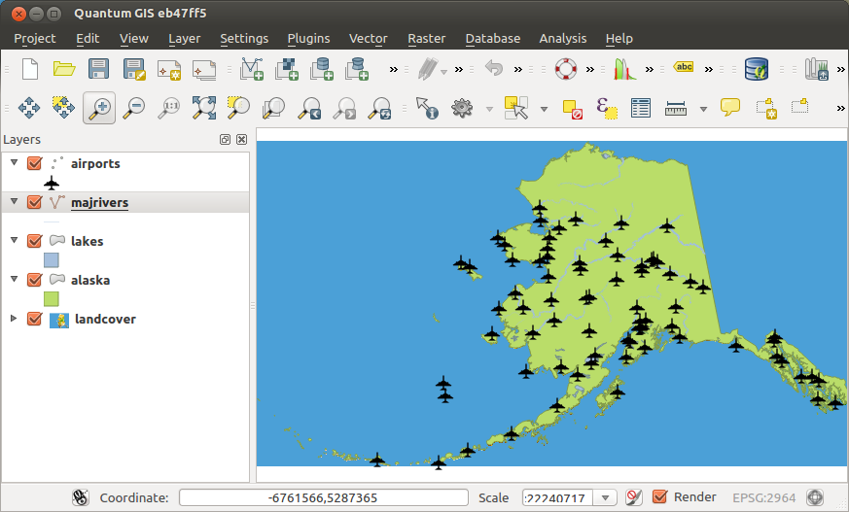Toggle the lakes layer checkbox

point(34,242)
